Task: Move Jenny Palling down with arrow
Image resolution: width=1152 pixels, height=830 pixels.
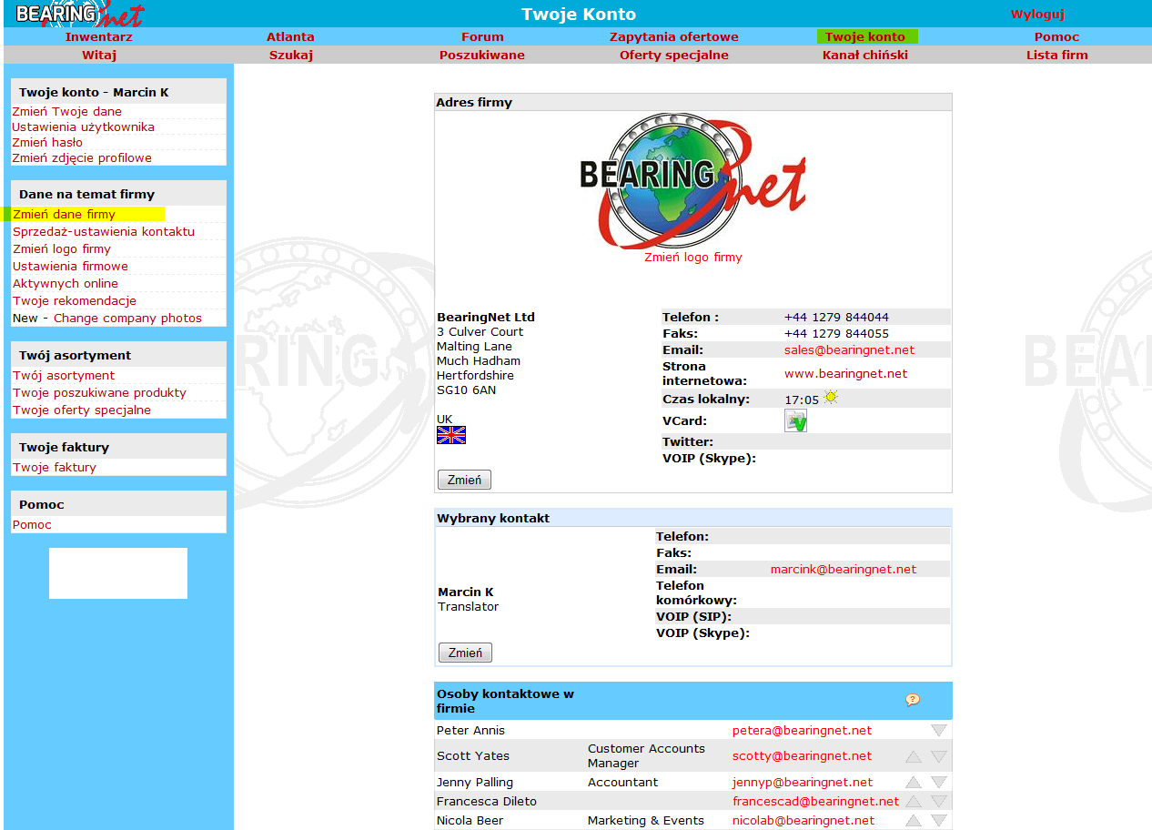Action: (x=939, y=783)
